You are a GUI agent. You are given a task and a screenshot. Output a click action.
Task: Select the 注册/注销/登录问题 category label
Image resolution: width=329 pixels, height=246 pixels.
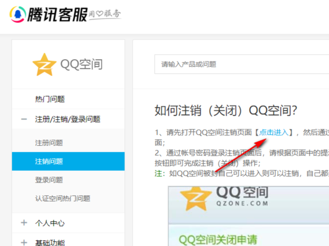68,119
